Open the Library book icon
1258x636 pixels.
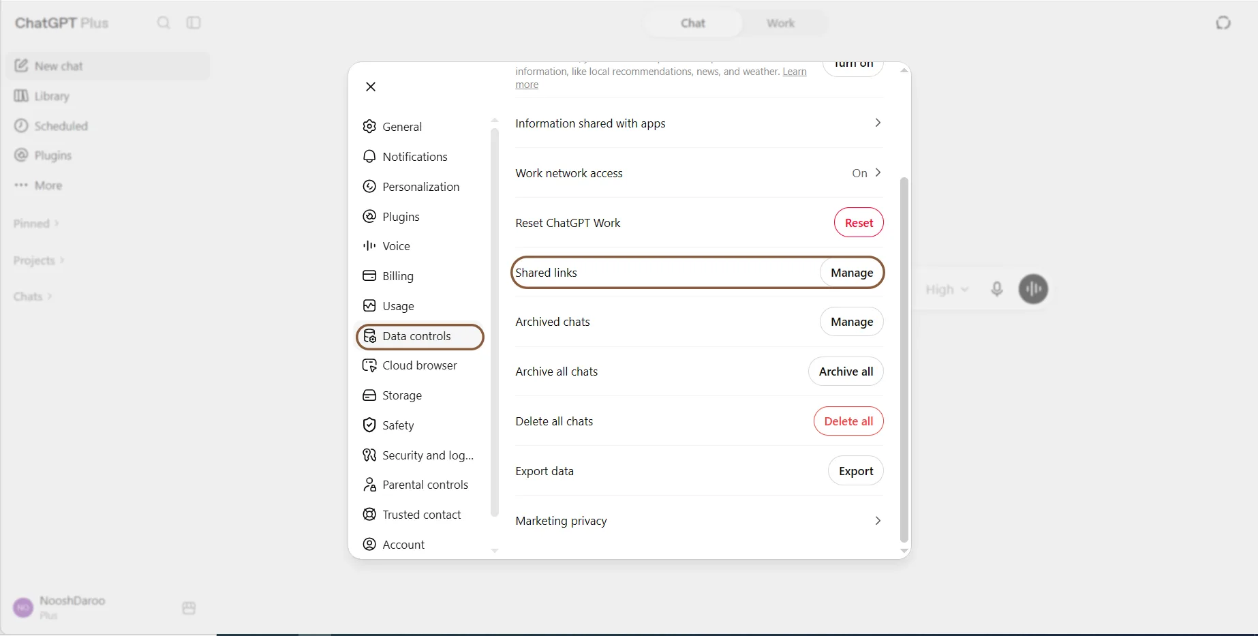(21, 95)
